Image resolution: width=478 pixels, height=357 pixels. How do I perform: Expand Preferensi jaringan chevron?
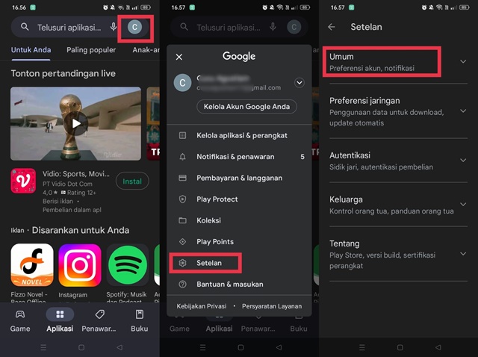[463, 111]
